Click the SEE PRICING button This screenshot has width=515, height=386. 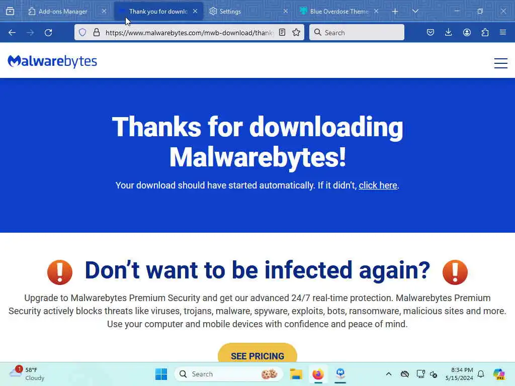tap(257, 354)
